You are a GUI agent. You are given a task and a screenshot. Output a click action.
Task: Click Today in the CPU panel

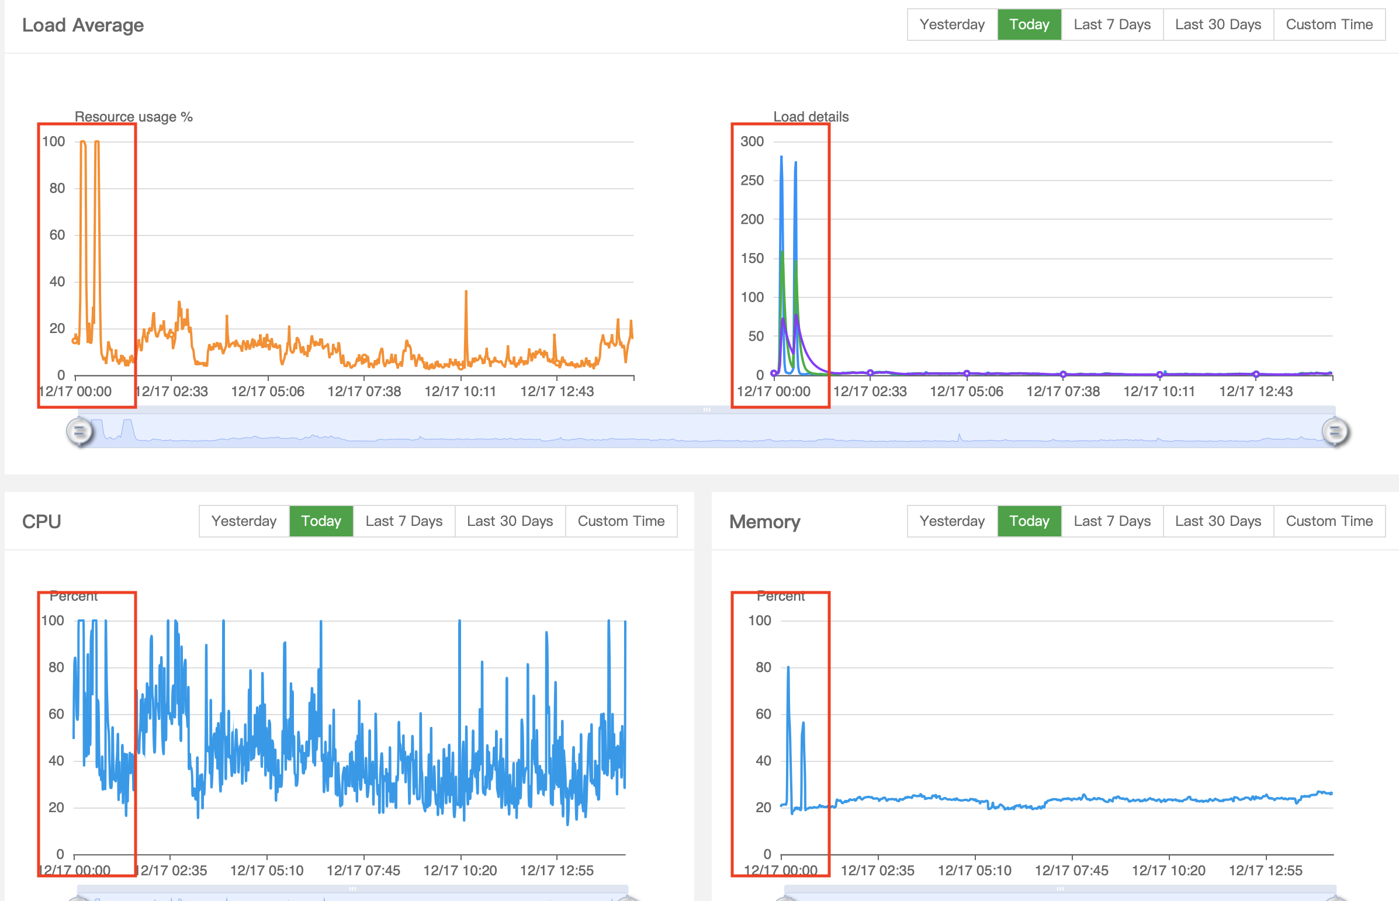pyautogui.click(x=321, y=521)
